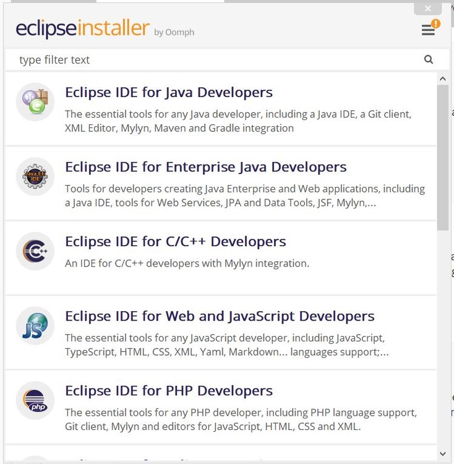454x464 pixels.
Task: Click description 'The essential tools for any PHP developer'
Action: click(x=241, y=419)
